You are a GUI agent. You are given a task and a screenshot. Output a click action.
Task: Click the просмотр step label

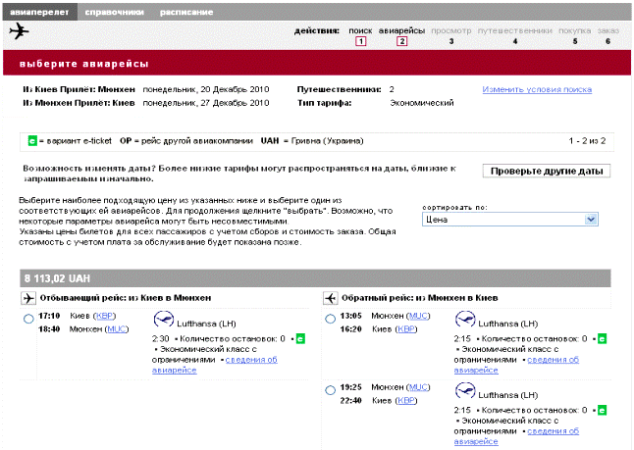tap(450, 30)
